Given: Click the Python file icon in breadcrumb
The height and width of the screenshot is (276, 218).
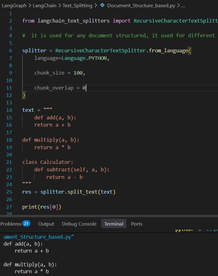Looking at the screenshot, I should click(x=102, y=5).
